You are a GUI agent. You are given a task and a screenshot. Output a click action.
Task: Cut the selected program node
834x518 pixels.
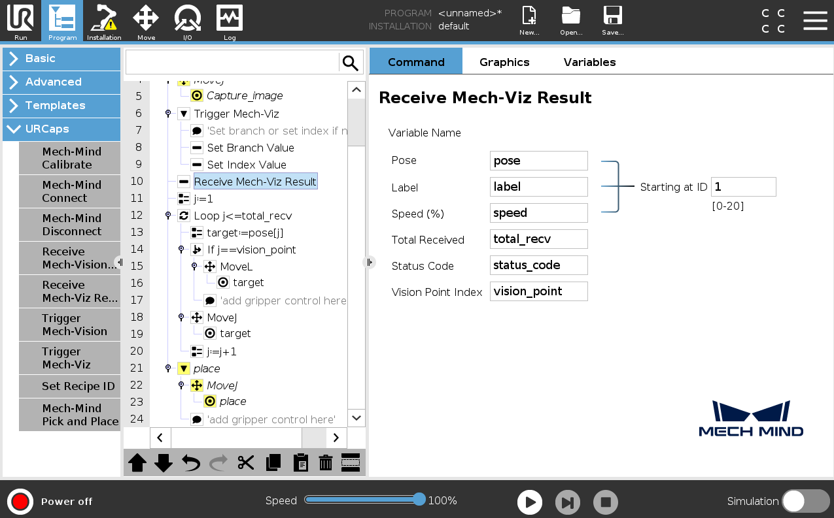coord(246,462)
